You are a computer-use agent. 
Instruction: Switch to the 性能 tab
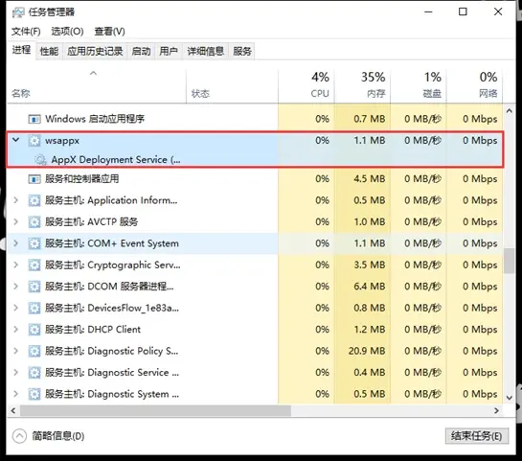49,52
